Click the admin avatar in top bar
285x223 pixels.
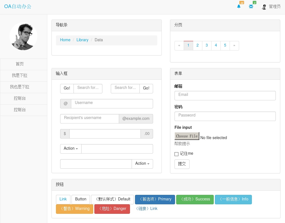point(264,7)
